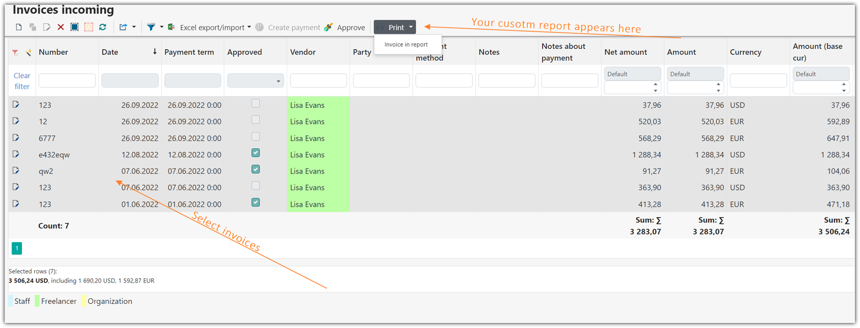
Task: Click the date sort arrow in Date header
Action: 155,52
